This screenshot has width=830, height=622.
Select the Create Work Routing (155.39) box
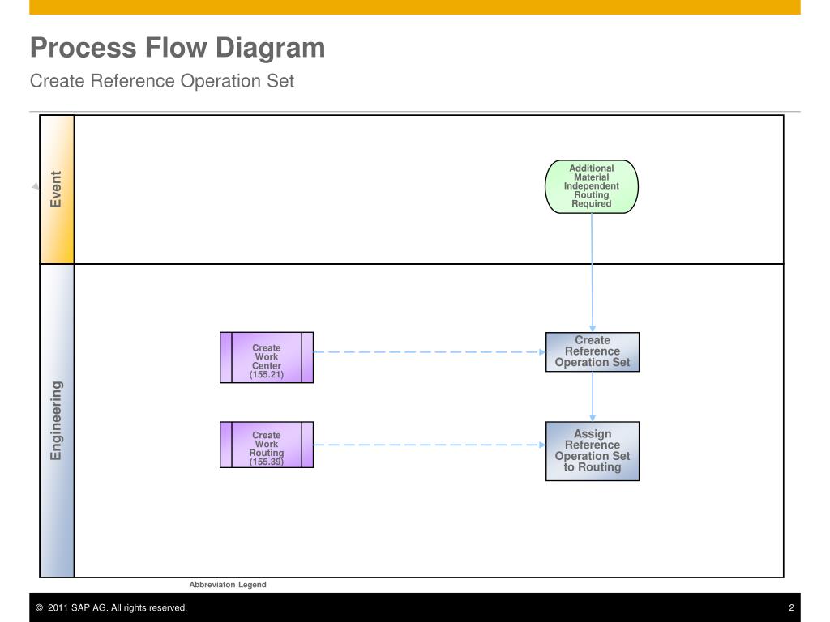pyautogui.click(x=266, y=445)
